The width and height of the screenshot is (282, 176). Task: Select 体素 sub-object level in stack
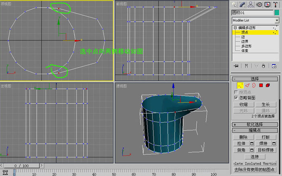(x=245, y=51)
